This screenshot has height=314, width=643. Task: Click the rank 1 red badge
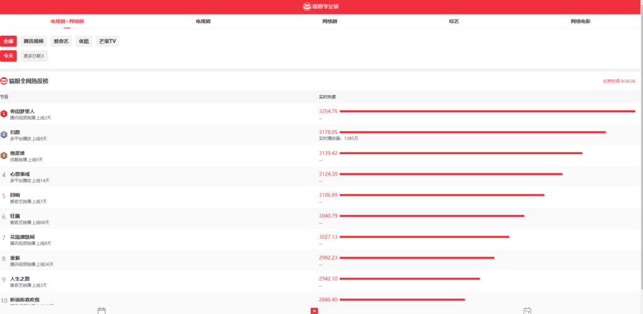pos(4,113)
